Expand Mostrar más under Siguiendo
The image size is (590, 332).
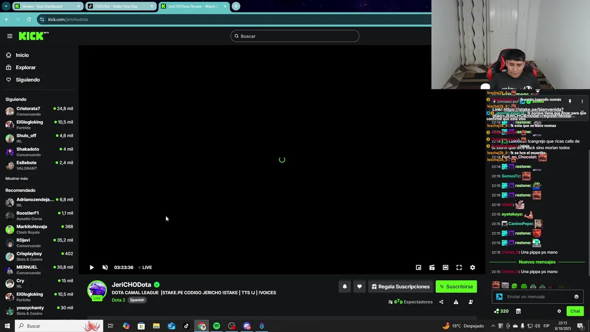coord(17,178)
